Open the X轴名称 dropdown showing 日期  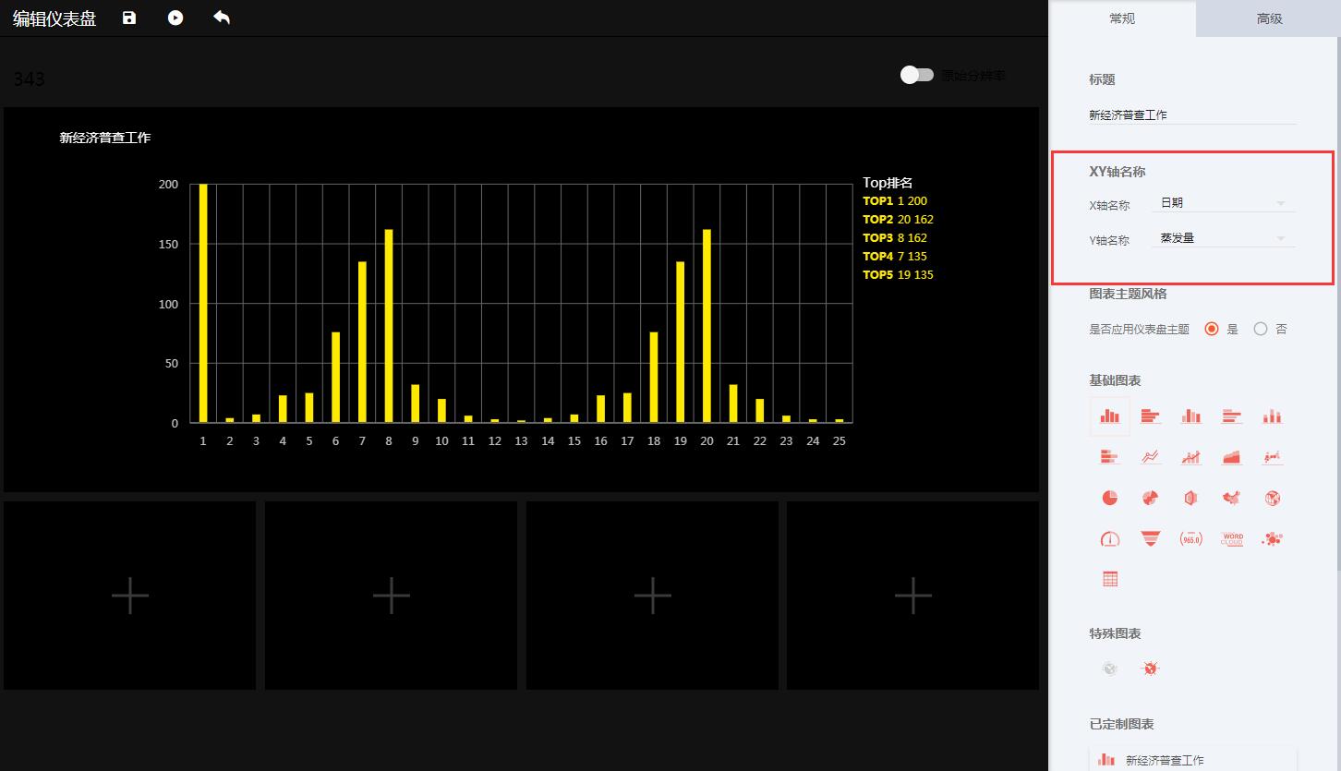tap(1223, 203)
